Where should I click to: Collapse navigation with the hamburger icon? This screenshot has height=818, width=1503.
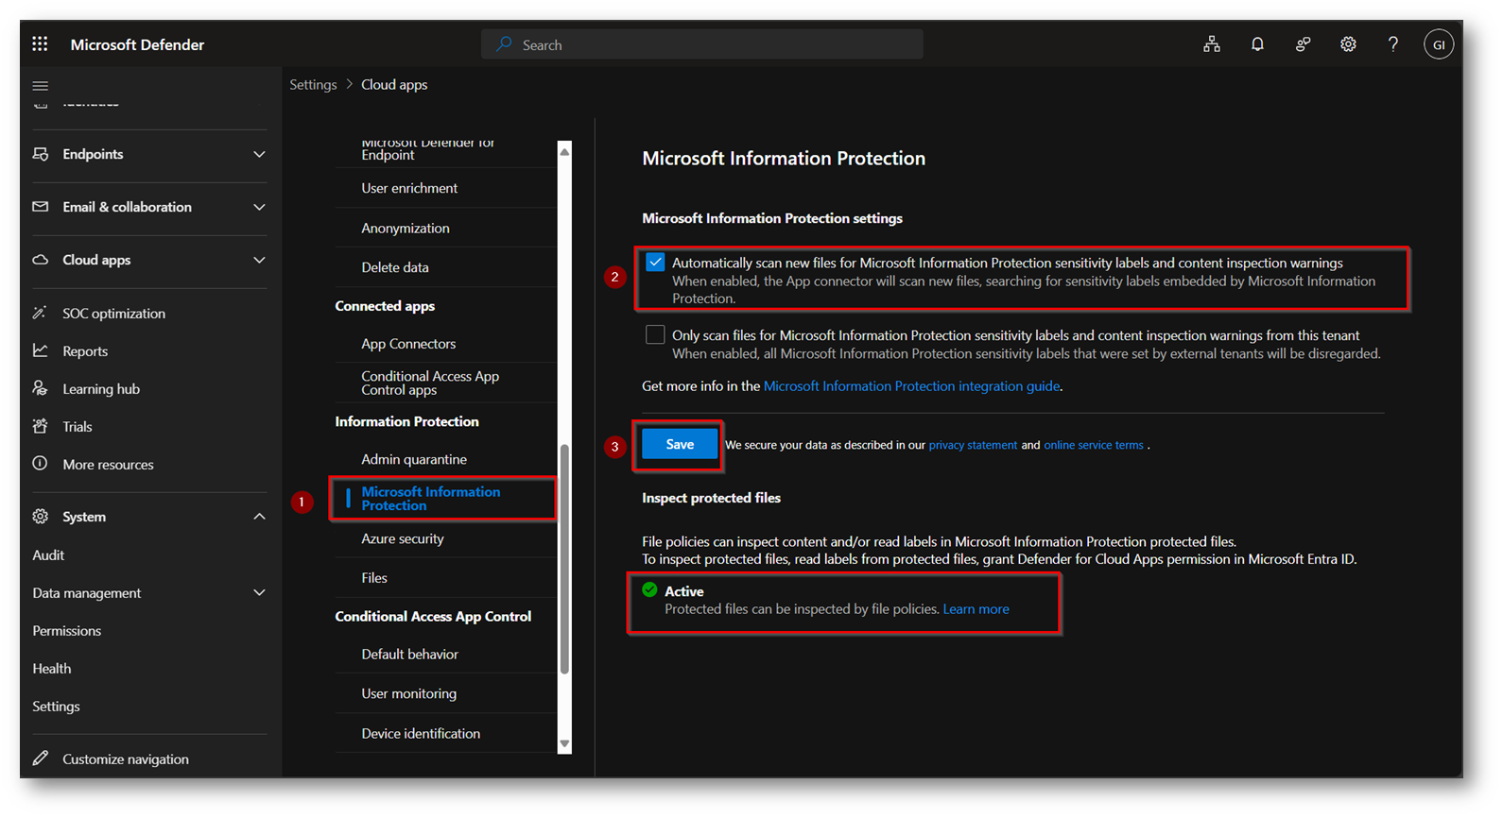point(41,86)
